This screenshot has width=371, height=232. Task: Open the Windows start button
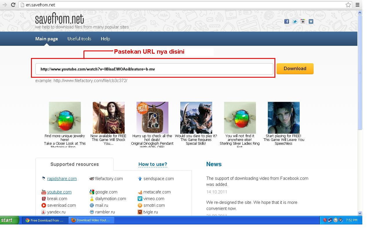10,220
